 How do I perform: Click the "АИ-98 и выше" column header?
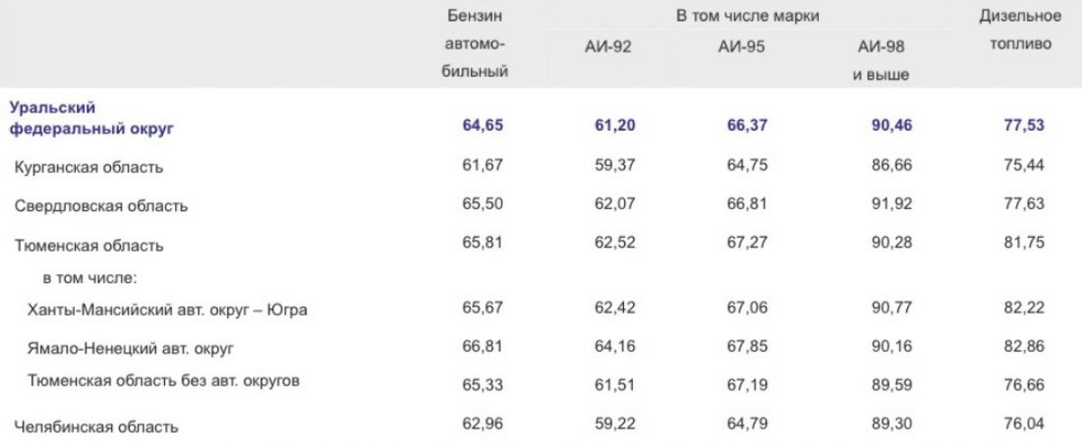click(881, 59)
